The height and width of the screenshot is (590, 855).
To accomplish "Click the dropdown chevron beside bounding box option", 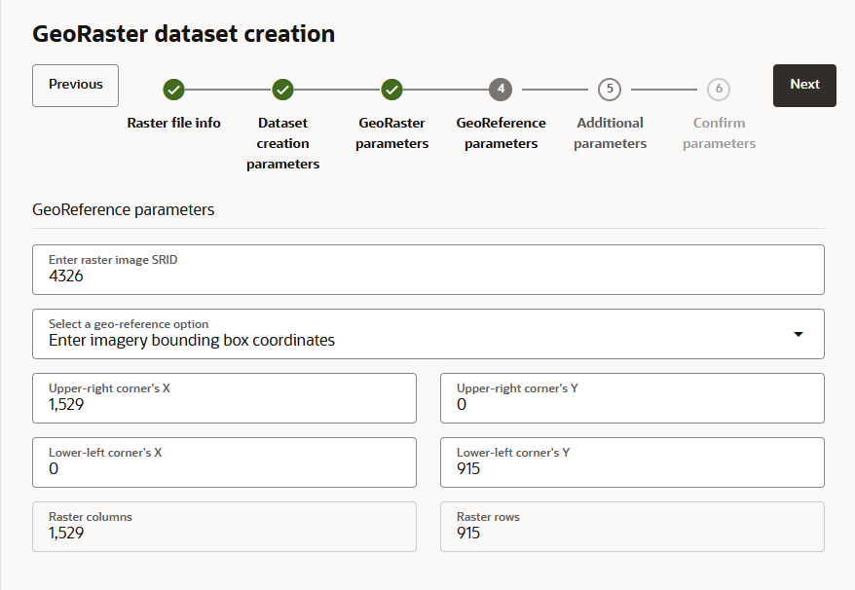I will pos(797,333).
